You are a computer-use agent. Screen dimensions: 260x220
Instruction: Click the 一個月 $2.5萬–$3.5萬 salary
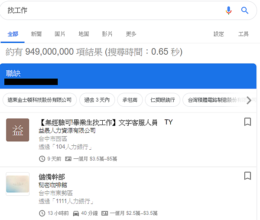pyautogui.click(x=133, y=213)
